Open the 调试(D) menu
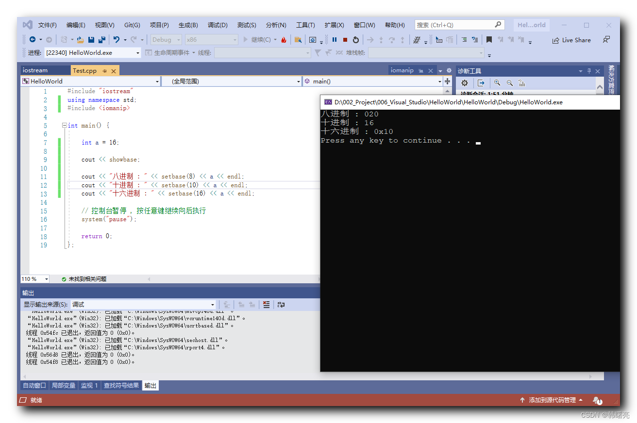This screenshot has height=423, width=637. coord(218,25)
